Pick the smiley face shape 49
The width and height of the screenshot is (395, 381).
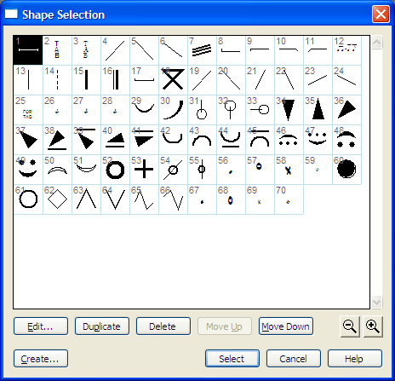[x=28, y=170]
